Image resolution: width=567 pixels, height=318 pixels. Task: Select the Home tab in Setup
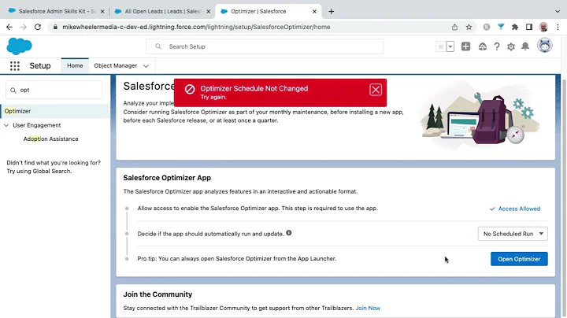(x=75, y=66)
